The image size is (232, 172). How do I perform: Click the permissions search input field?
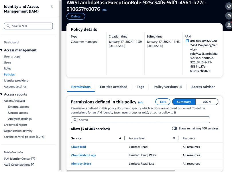click(140, 119)
